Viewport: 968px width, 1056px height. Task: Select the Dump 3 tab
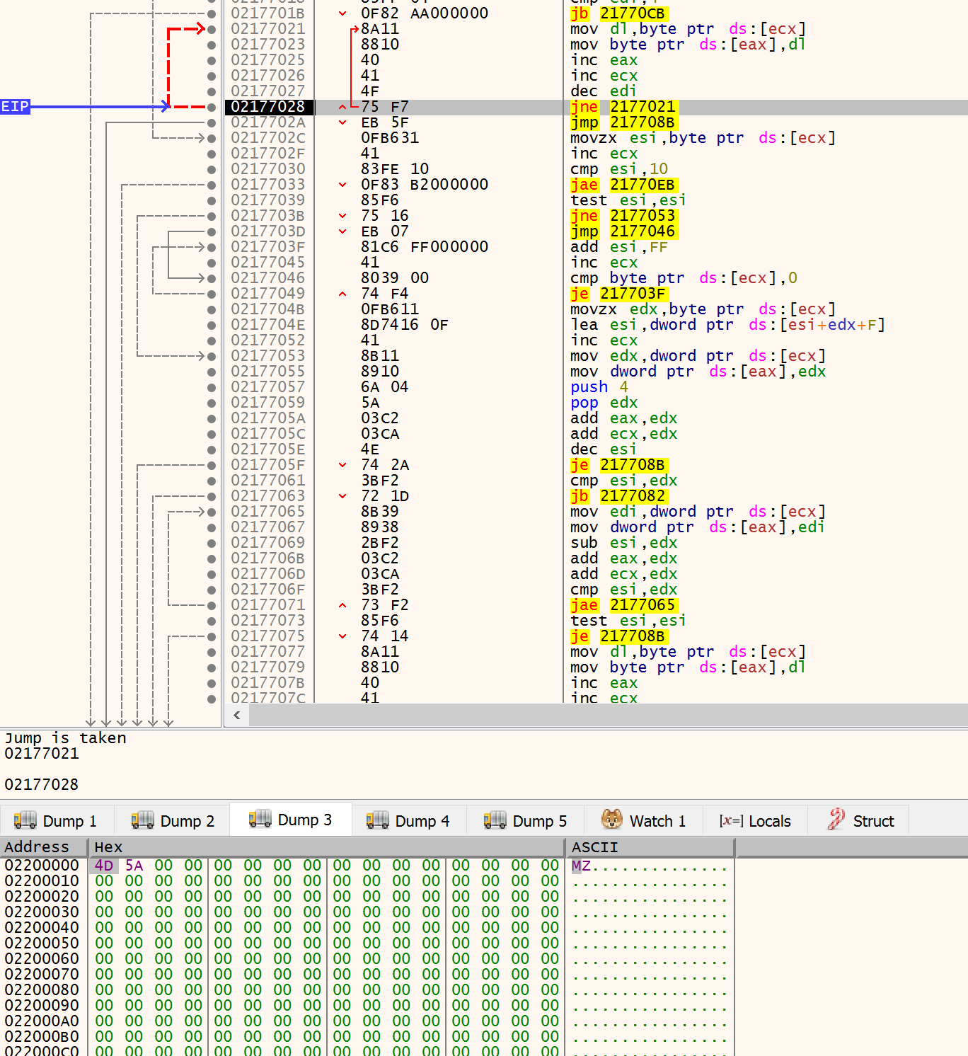click(x=291, y=820)
